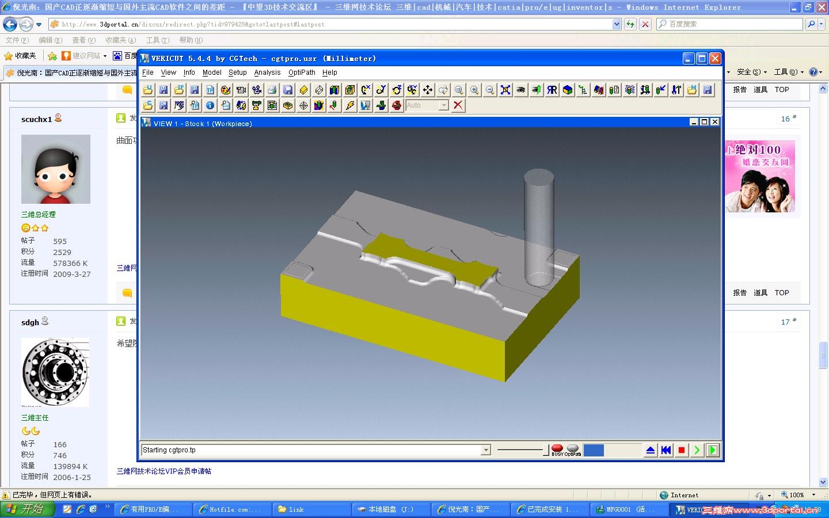This screenshot has width=829, height=518.
Task: Click the VIP member application forum link
Action: (x=164, y=471)
